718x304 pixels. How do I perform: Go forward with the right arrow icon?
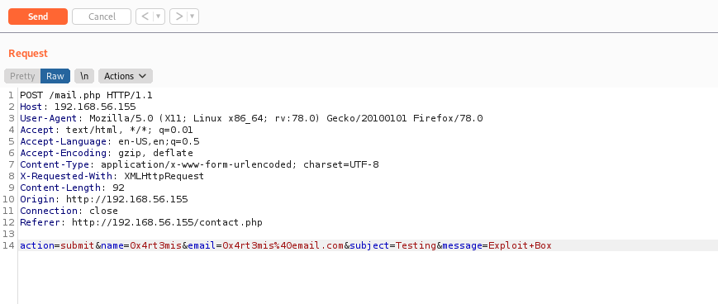(179, 17)
